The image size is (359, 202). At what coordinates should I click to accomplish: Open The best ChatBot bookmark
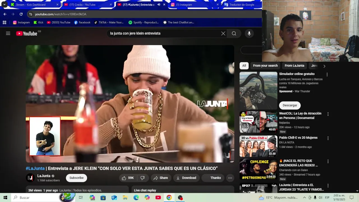pos(179,22)
